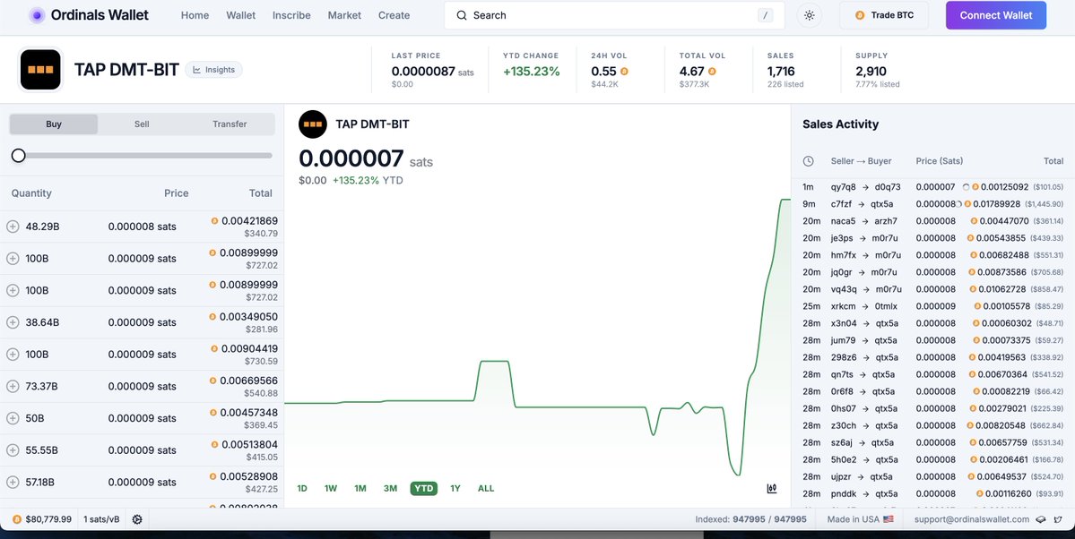Open seller qy7q8 in sales activity
The image size is (1075, 539).
[x=844, y=187]
